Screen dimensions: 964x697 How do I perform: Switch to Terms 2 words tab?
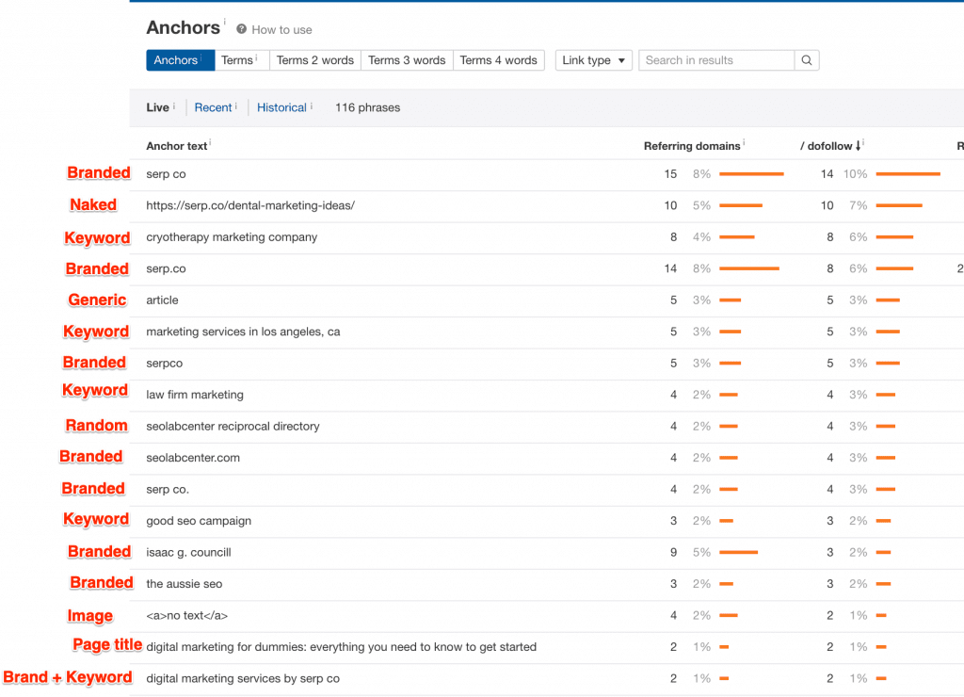(314, 60)
